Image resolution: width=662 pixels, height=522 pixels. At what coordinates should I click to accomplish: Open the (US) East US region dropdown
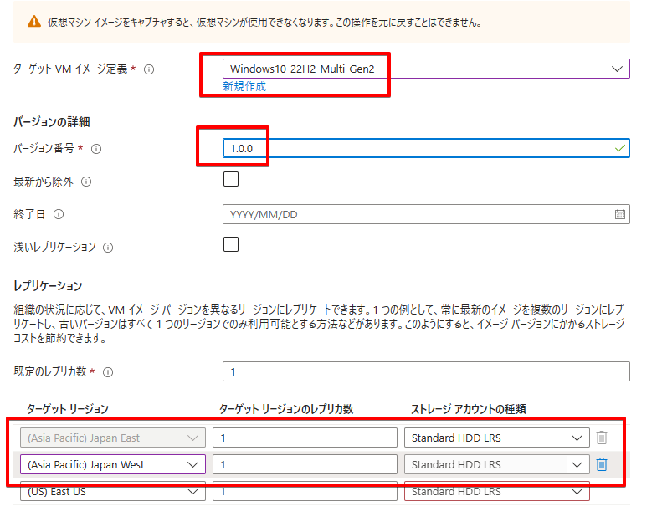point(113,491)
